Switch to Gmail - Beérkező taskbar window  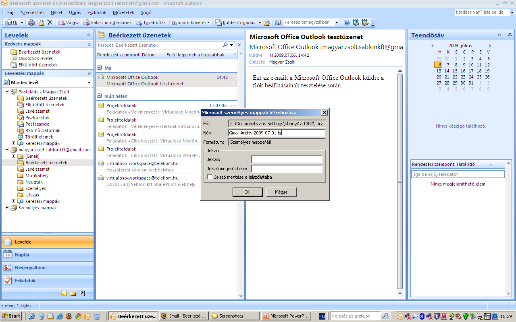184,316
